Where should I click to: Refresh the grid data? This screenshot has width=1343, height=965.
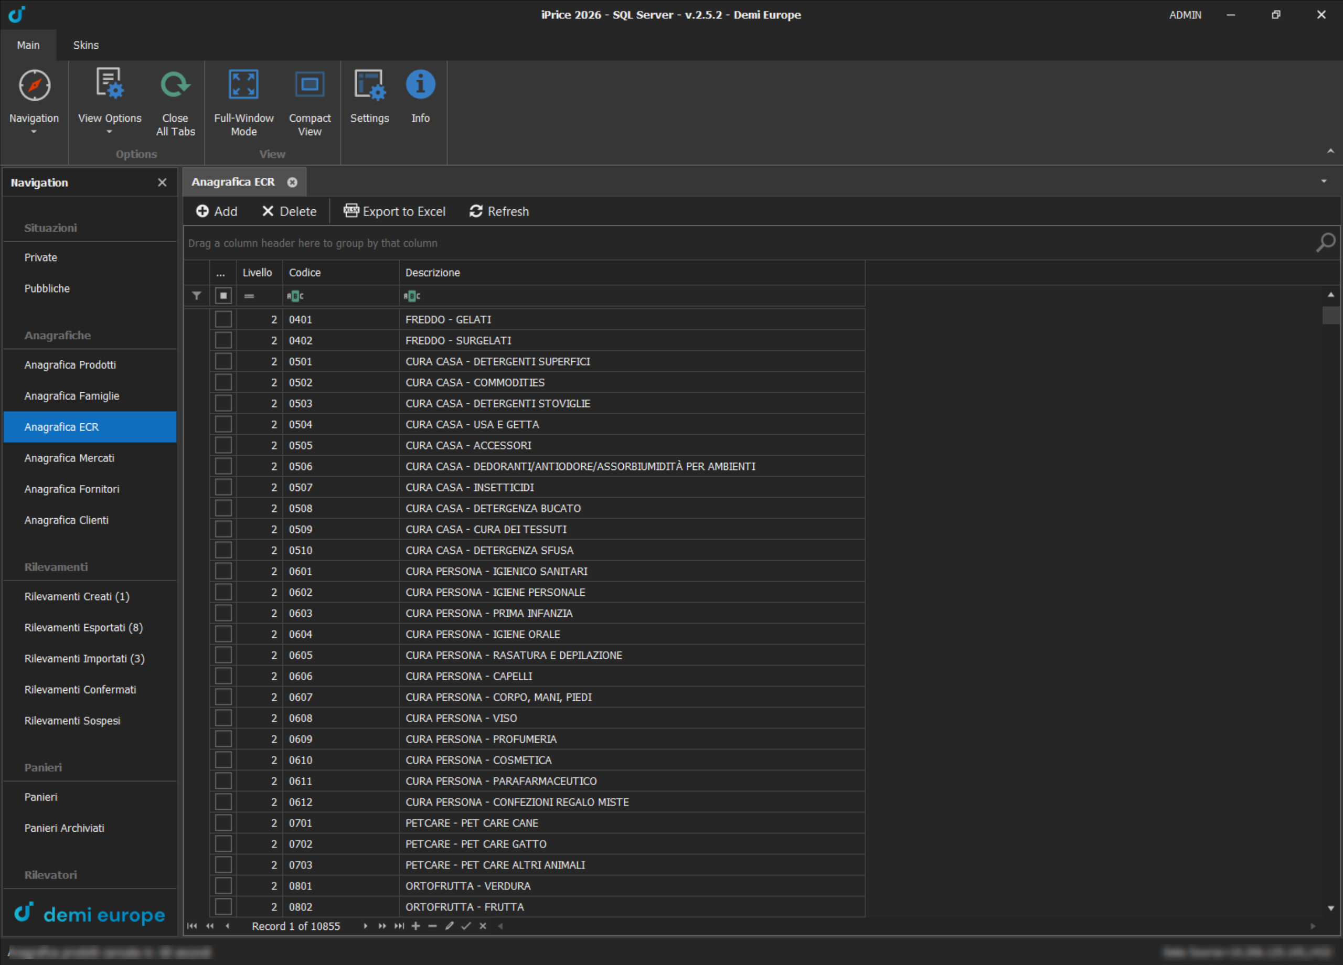coord(498,211)
